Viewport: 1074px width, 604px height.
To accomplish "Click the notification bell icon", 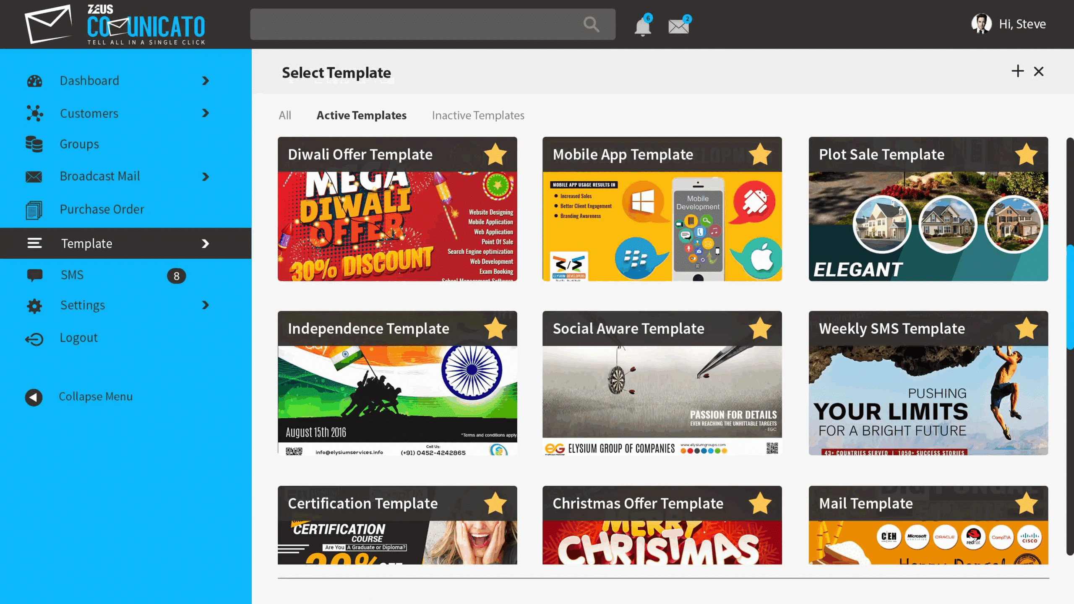I will [642, 27].
